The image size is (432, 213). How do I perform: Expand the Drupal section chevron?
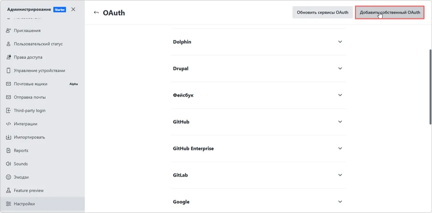click(x=340, y=68)
